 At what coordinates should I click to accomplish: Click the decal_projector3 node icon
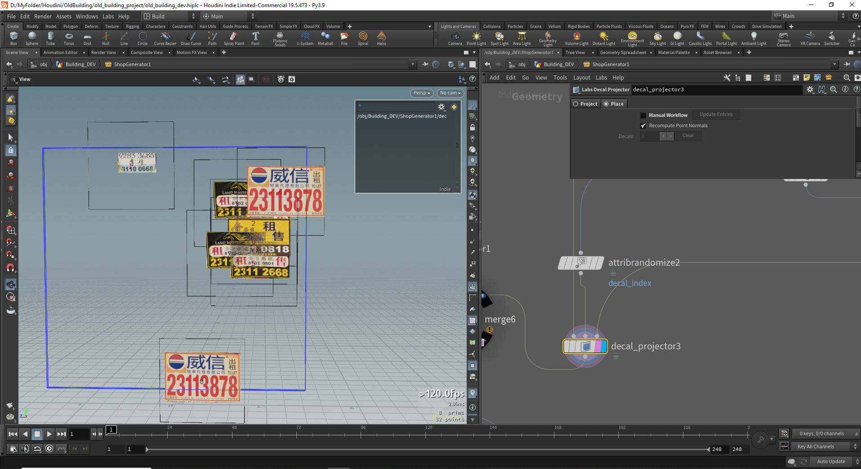pos(585,347)
